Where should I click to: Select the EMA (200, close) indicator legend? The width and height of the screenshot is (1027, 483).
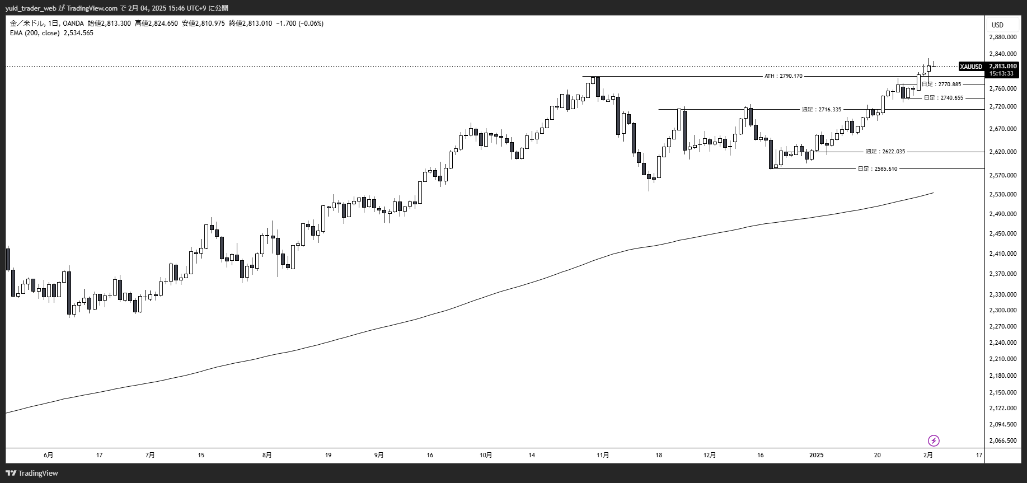tap(35, 33)
